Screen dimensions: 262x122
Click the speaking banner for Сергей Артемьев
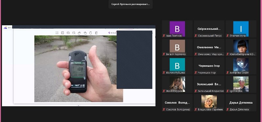point(130,4)
